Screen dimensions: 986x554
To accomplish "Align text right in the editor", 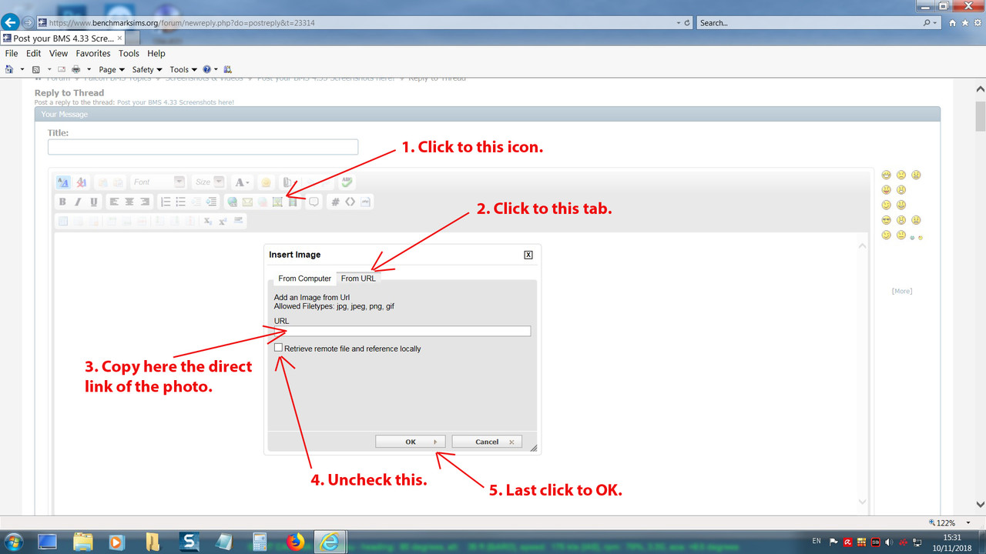I will coord(145,202).
